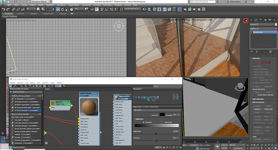Open the Utilities wrench tab
Viewport: 278px width, 150px height.
point(275,20)
